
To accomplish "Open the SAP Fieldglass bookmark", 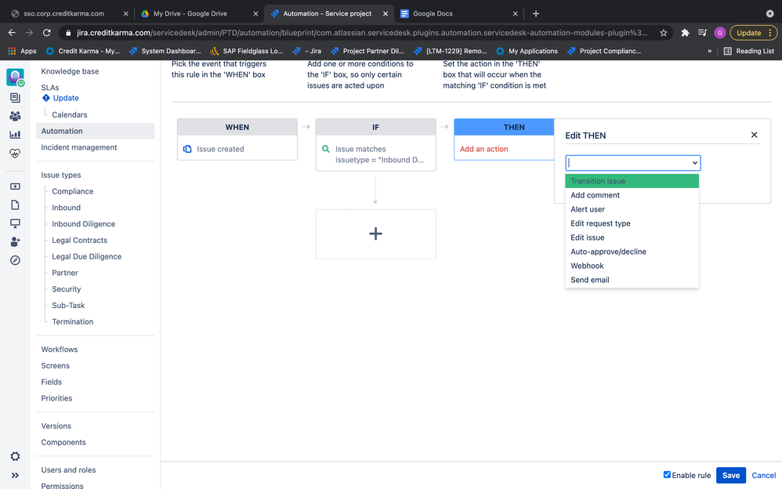I will pos(246,51).
